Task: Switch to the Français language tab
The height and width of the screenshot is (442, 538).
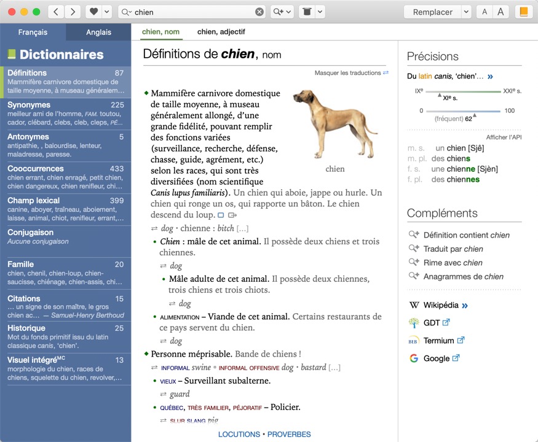Action: tap(33, 32)
